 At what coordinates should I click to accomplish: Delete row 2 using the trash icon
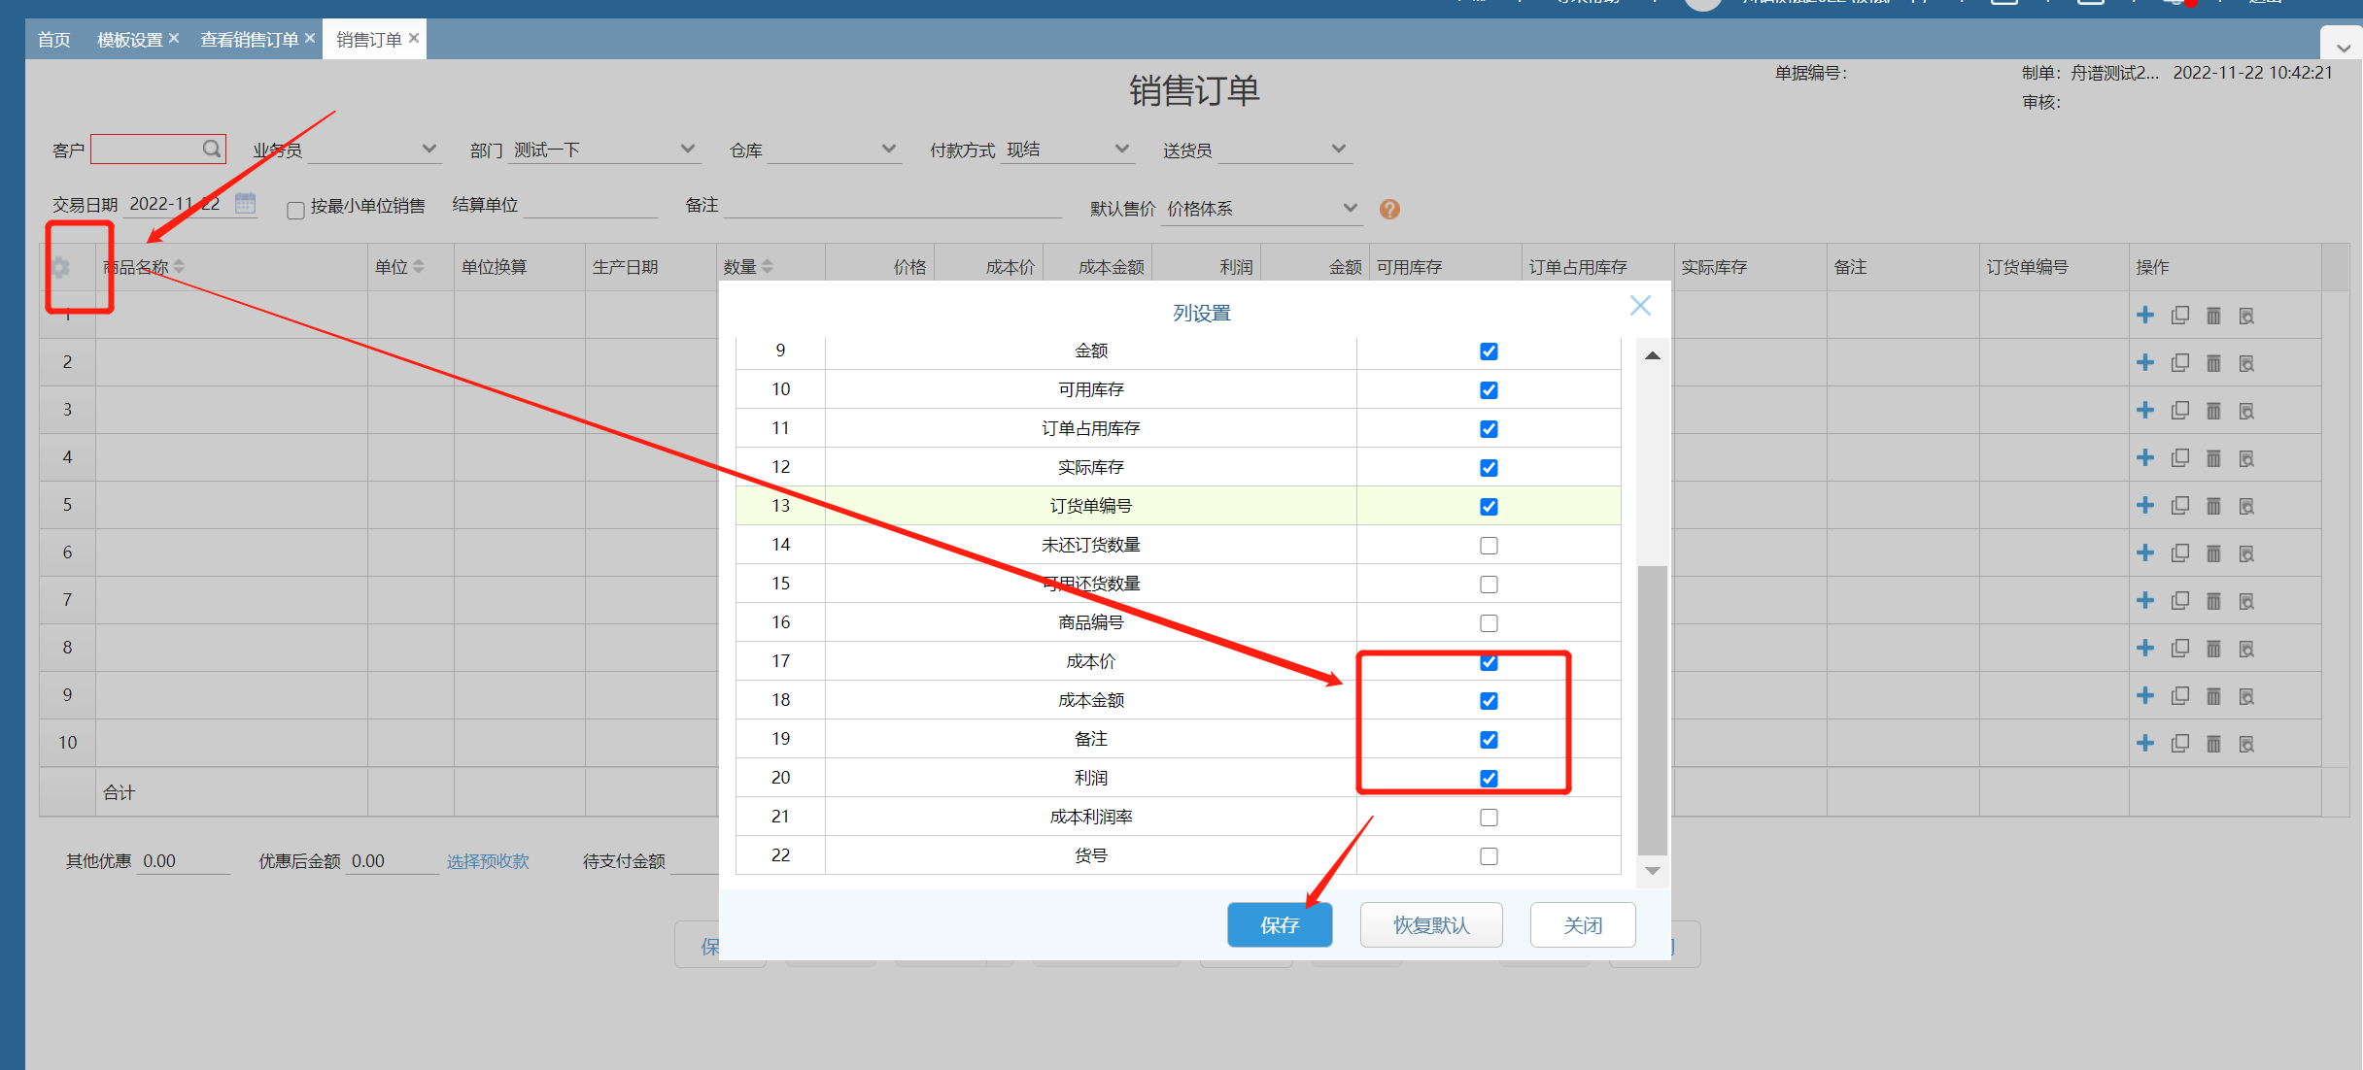pos(2213,363)
